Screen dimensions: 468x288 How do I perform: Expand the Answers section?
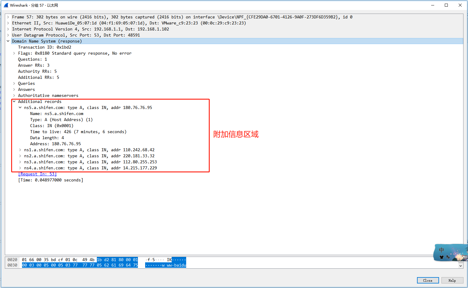coord(14,90)
